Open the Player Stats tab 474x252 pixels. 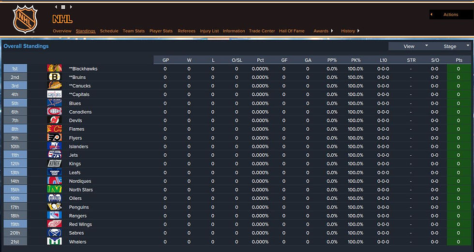[x=161, y=31]
